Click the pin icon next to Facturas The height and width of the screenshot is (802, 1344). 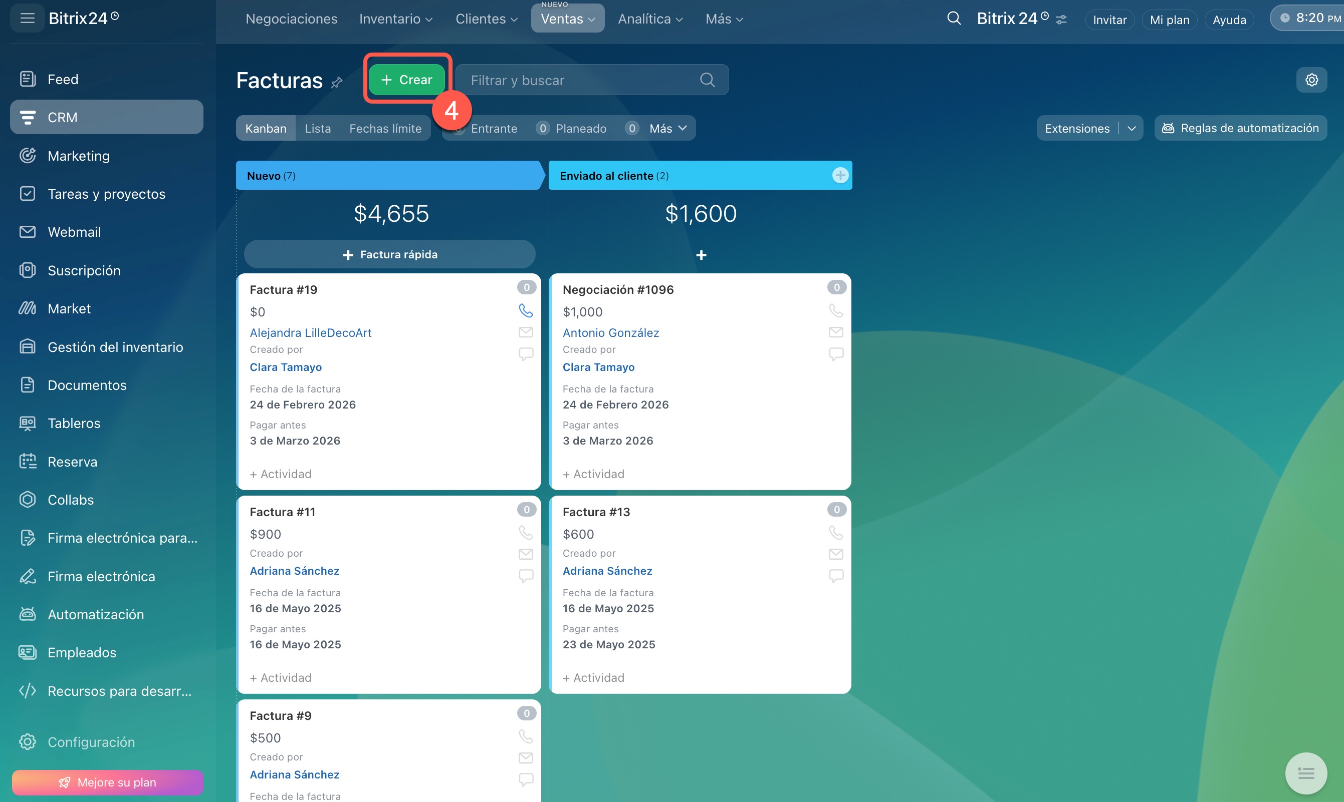(337, 82)
